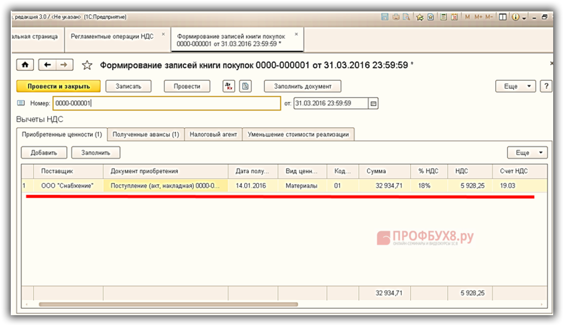The width and height of the screenshot is (564, 326).
Task: Open the calendar icon showing 31
Action: pyautogui.click(x=454, y=17)
